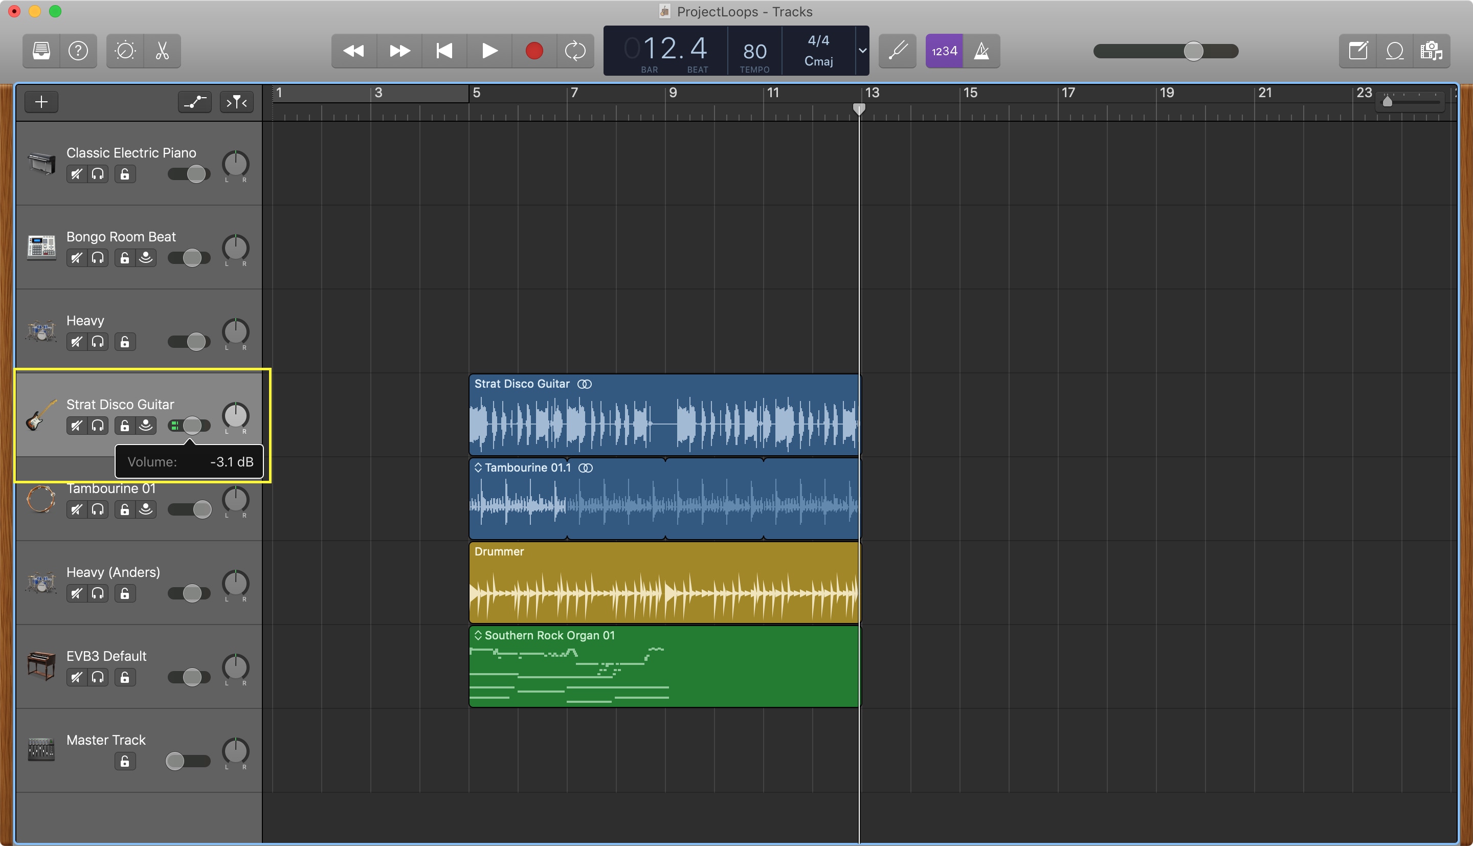Select Strat Disco Guitar track icon
Image resolution: width=1473 pixels, height=846 pixels.
[x=41, y=415]
